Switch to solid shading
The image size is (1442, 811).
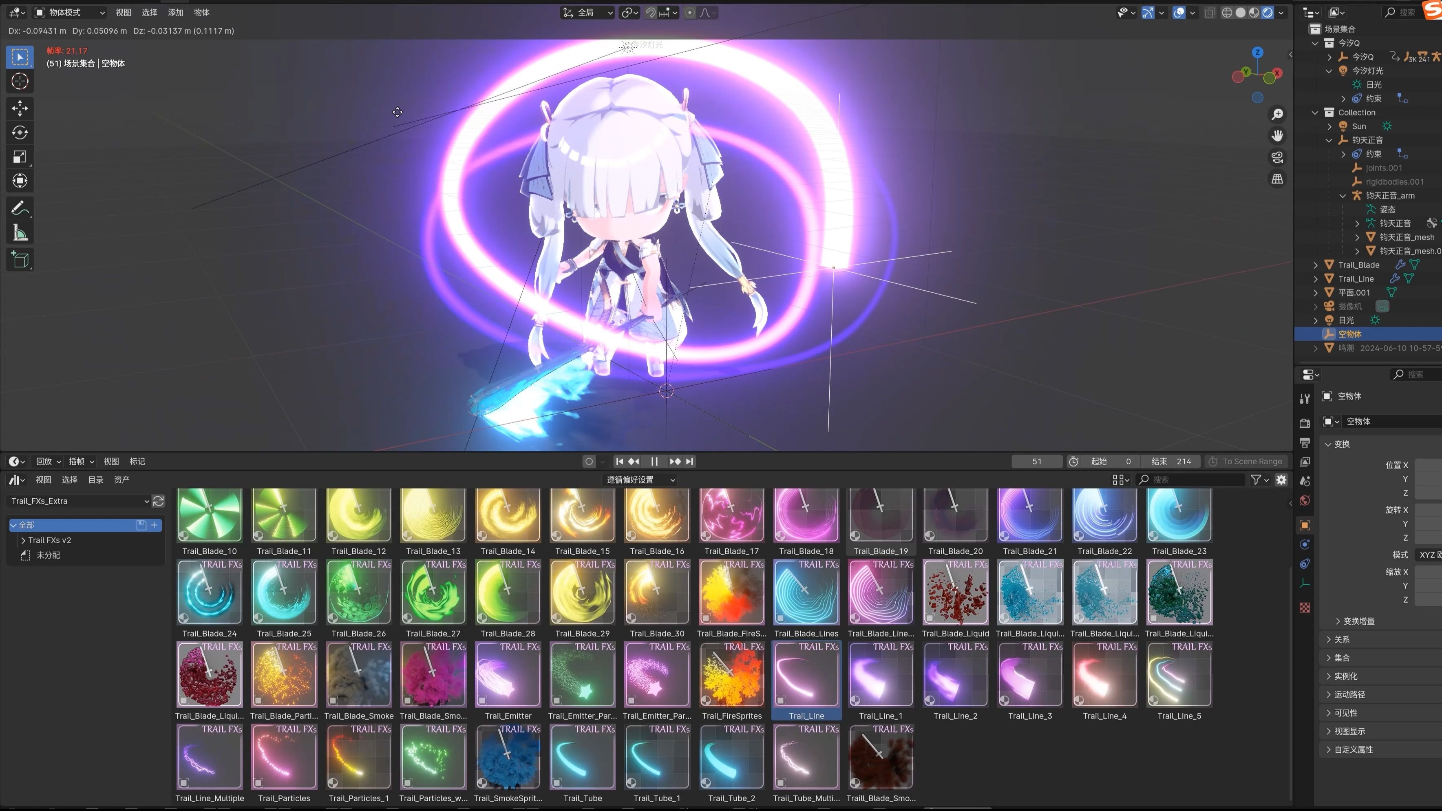pos(1241,12)
